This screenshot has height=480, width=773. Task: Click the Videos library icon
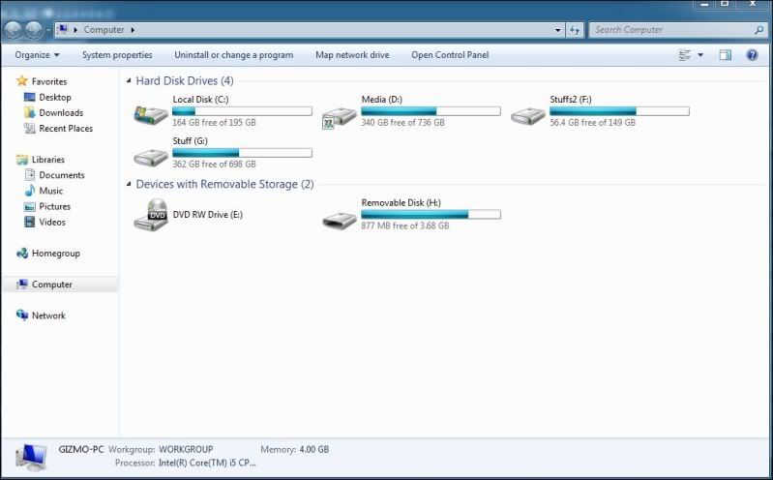tap(30, 222)
